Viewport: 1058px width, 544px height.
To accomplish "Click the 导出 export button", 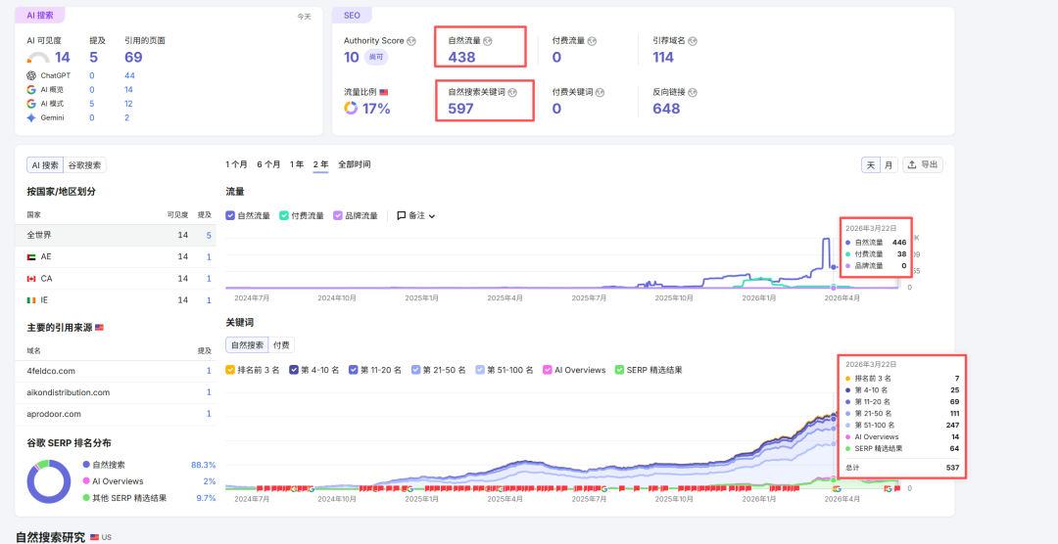I will [923, 165].
